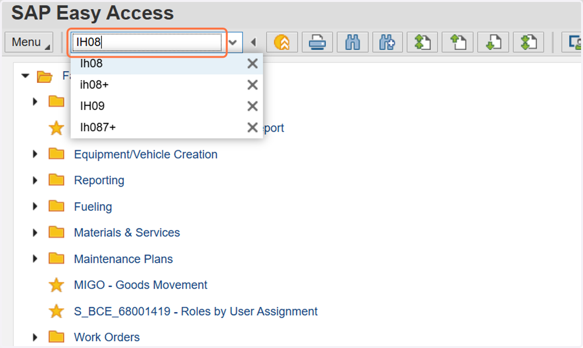Image resolution: width=583 pixels, height=348 pixels.
Task: Click the Maintenance Plans folder icon
Action: [56, 258]
